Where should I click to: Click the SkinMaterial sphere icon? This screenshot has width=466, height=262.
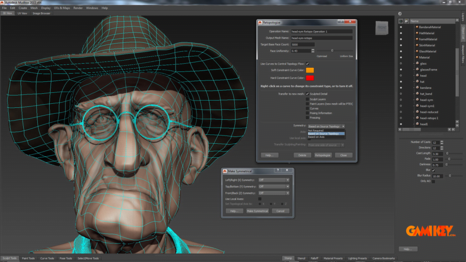416,45
